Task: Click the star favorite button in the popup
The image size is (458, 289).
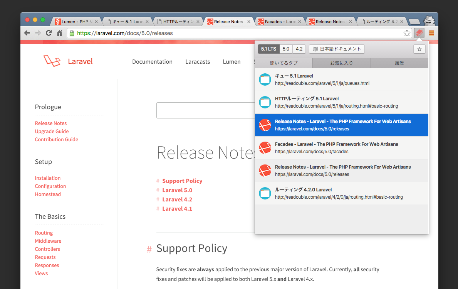Action: click(x=419, y=49)
